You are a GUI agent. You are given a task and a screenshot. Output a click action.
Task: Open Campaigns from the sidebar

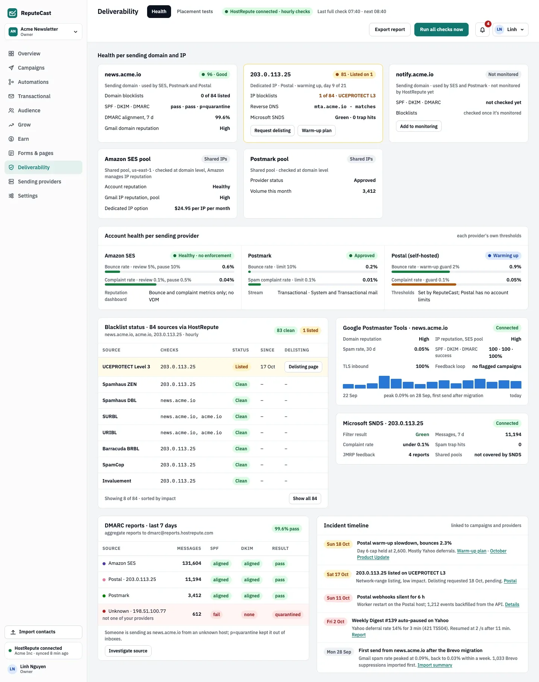pyautogui.click(x=43, y=68)
